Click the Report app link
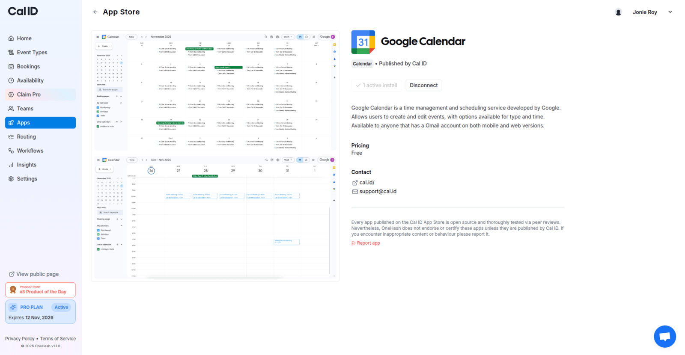This screenshot has height=355, width=685. tap(366, 243)
